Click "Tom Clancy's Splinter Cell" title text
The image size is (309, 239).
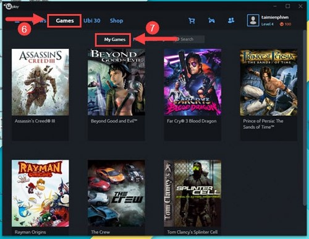(x=192, y=232)
